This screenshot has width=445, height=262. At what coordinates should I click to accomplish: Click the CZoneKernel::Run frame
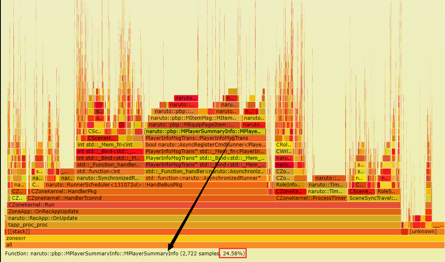[x=203, y=205]
